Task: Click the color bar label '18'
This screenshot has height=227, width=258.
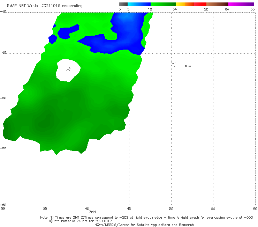Action: coord(150,9)
